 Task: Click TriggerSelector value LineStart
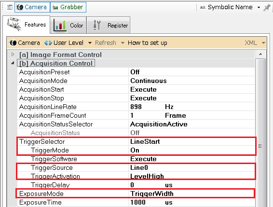point(145,141)
